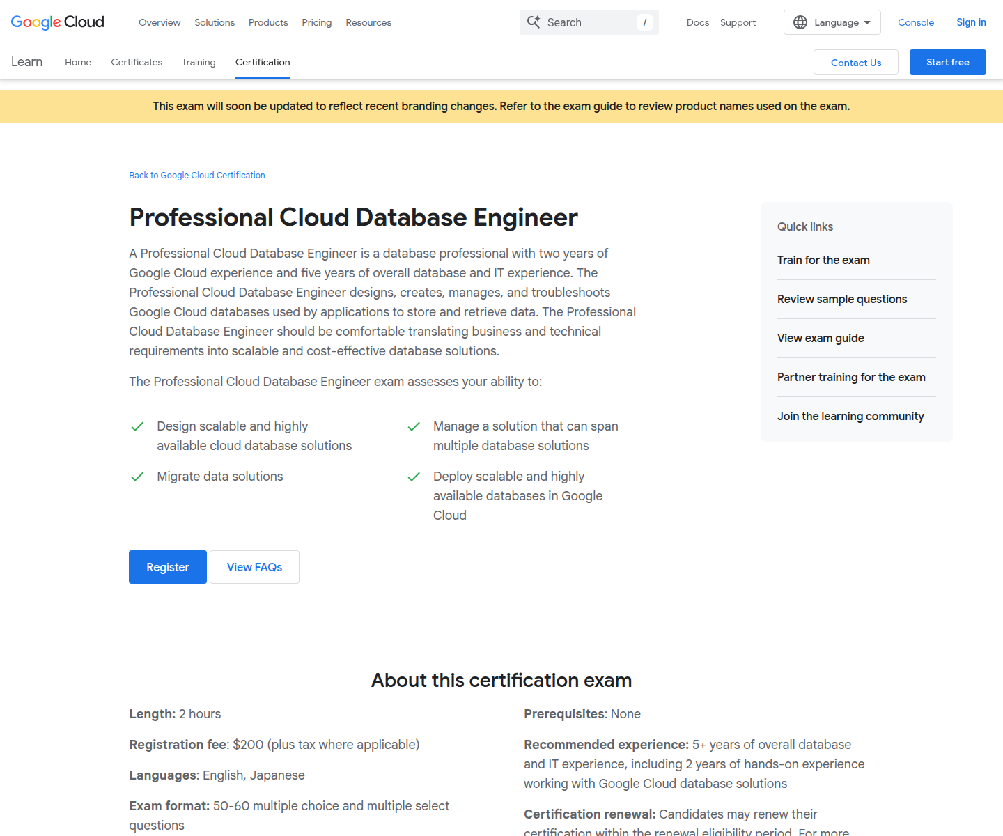Open Partner training for the exam link
This screenshot has width=1003, height=836.
[851, 377]
